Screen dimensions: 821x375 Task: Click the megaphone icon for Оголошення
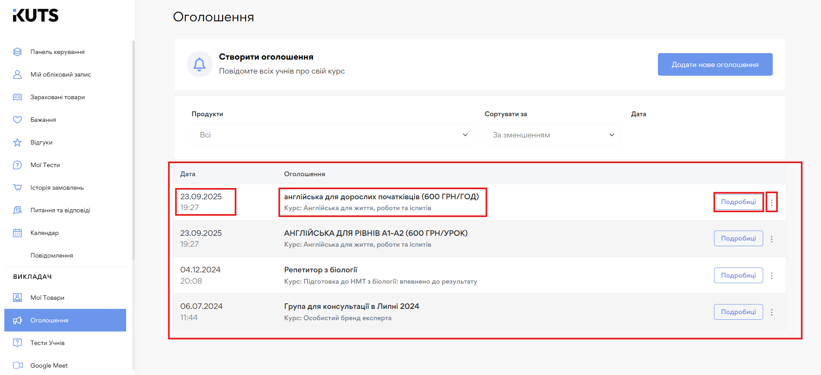(17, 320)
